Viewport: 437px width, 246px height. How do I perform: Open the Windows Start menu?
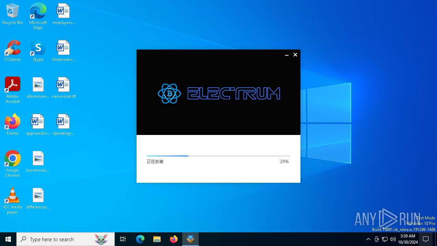click(8, 239)
